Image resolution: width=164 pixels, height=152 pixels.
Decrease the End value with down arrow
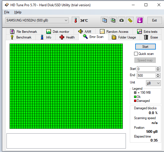(158, 77)
